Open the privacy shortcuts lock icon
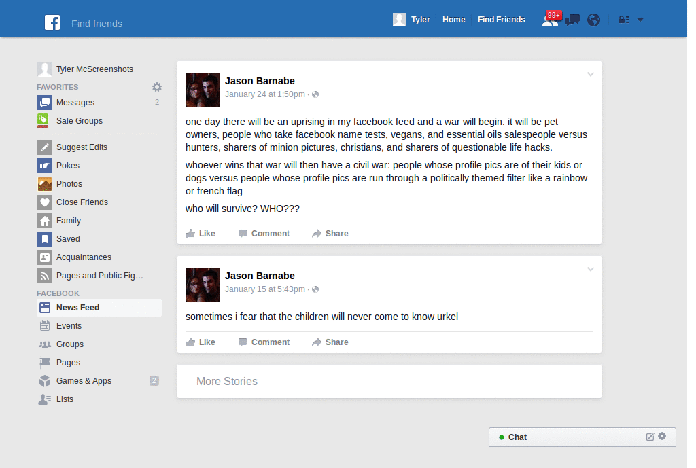Screen dimensions: 696x468 coord(624,20)
